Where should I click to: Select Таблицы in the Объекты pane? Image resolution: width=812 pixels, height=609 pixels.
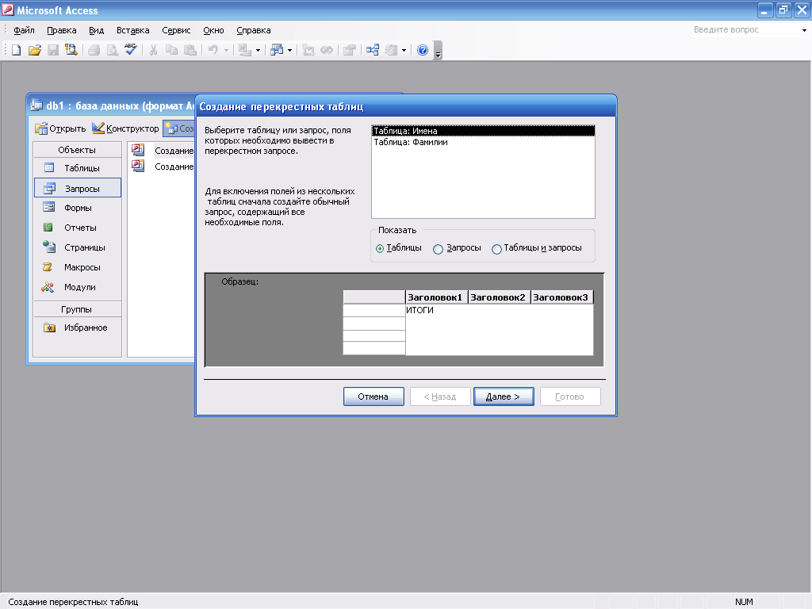click(x=78, y=168)
